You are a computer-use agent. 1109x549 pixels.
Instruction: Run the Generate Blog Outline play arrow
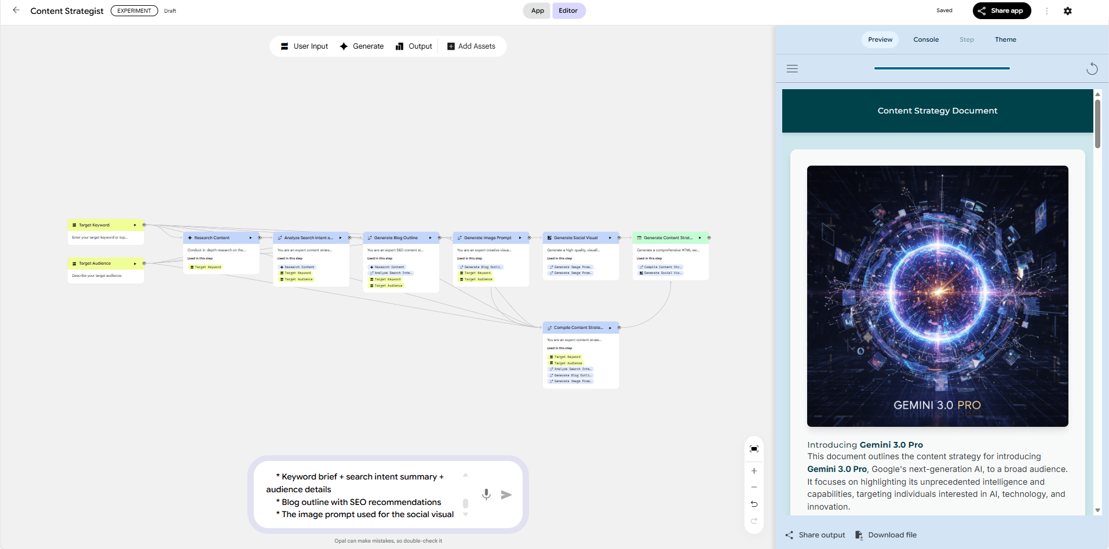[x=430, y=237]
